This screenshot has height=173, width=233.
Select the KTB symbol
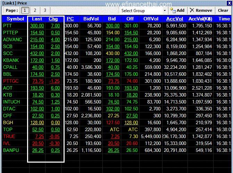pyautogui.click(x=7, y=95)
